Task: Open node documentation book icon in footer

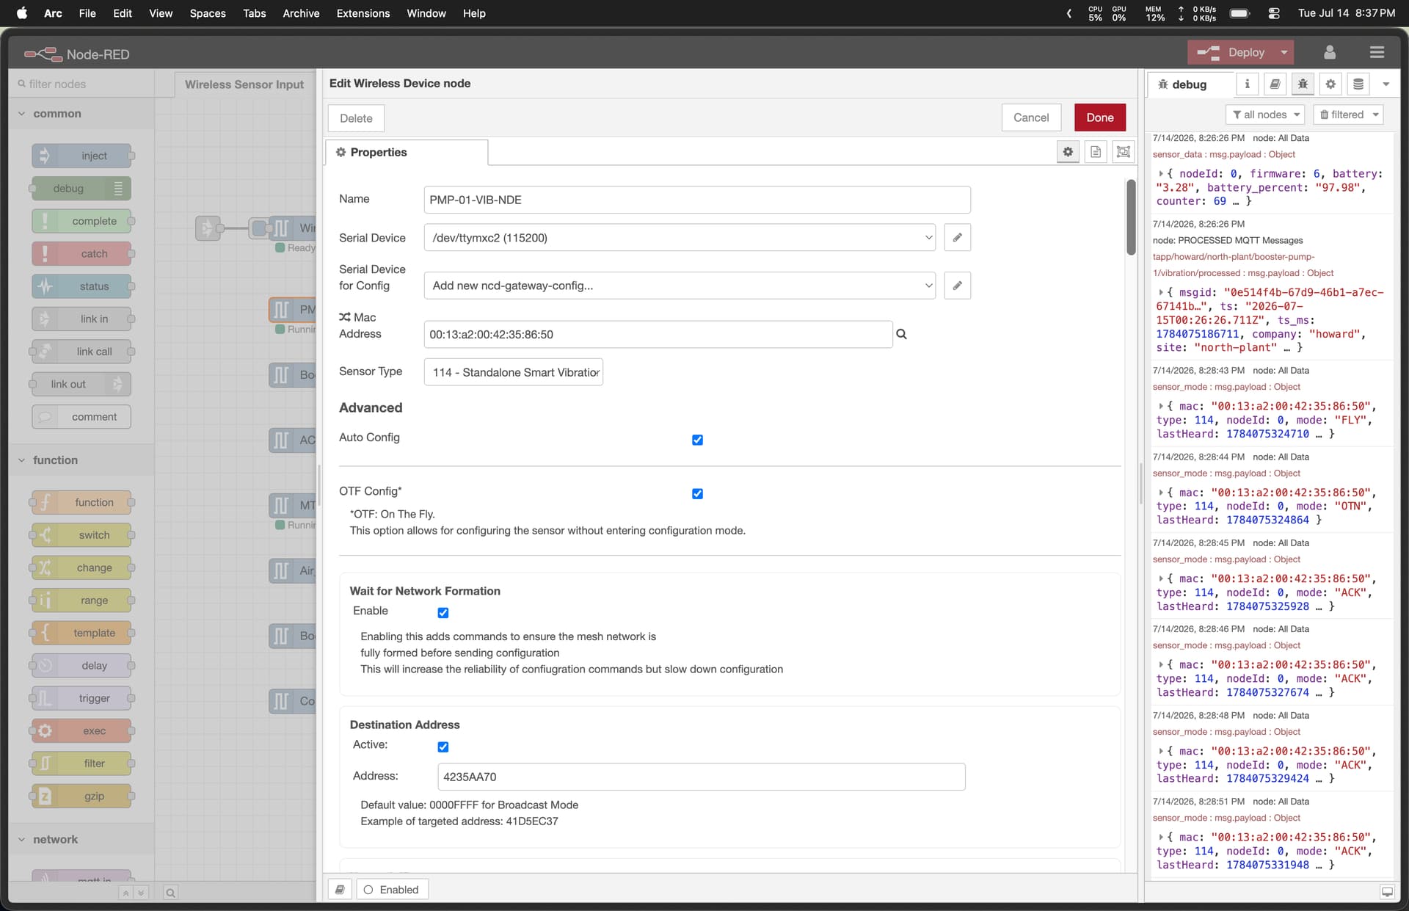Action: (340, 890)
